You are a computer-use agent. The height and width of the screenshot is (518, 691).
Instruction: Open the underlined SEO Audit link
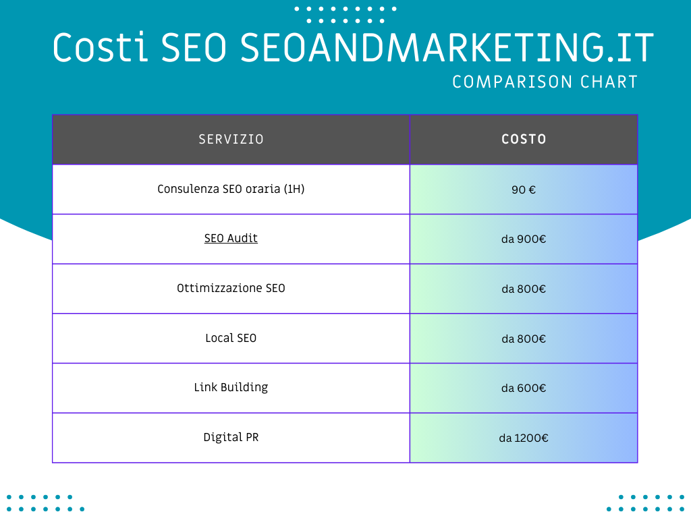pos(231,238)
